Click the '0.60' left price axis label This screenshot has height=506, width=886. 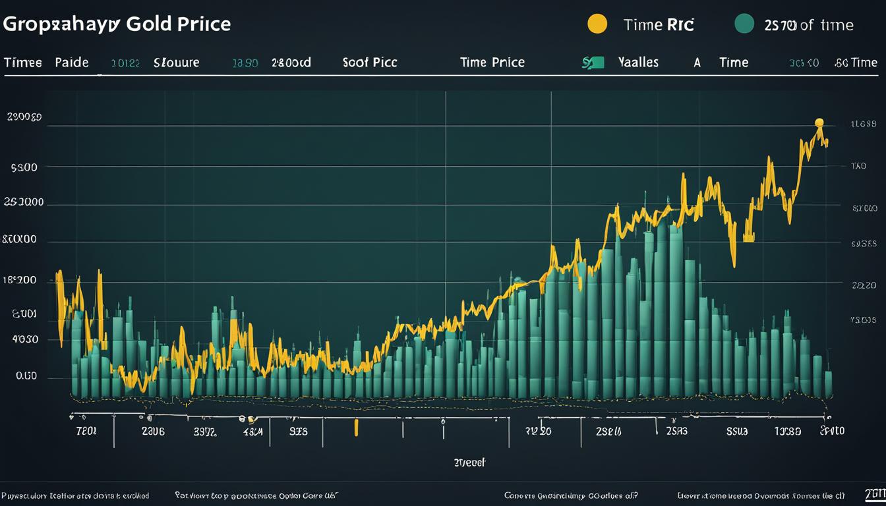(x=26, y=377)
